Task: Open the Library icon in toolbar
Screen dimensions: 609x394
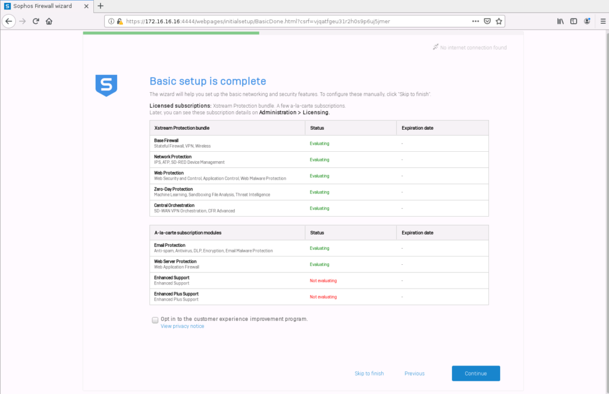Action: coord(560,21)
